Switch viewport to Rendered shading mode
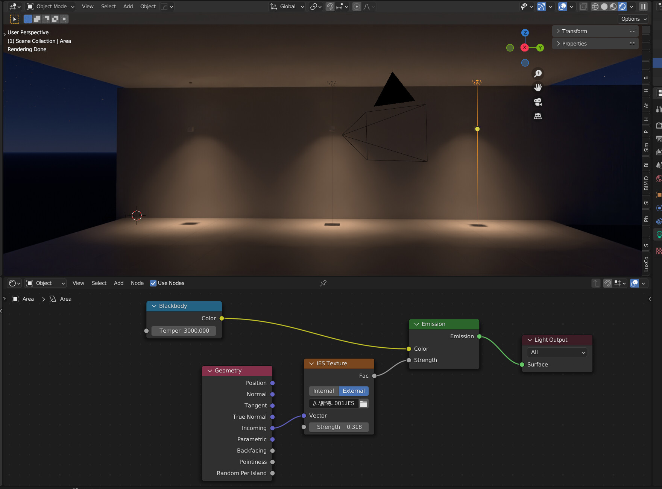The height and width of the screenshot is (489, 662). coord(623,6)
